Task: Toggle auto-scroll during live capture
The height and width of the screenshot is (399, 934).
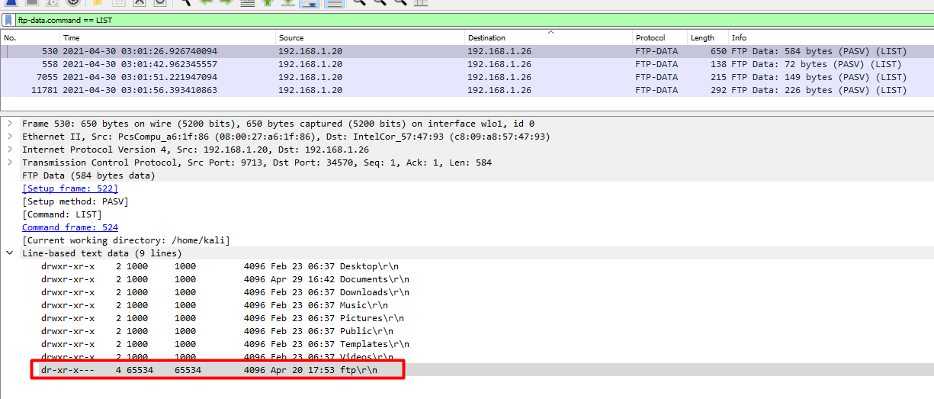Action: (x=309, y=3)
